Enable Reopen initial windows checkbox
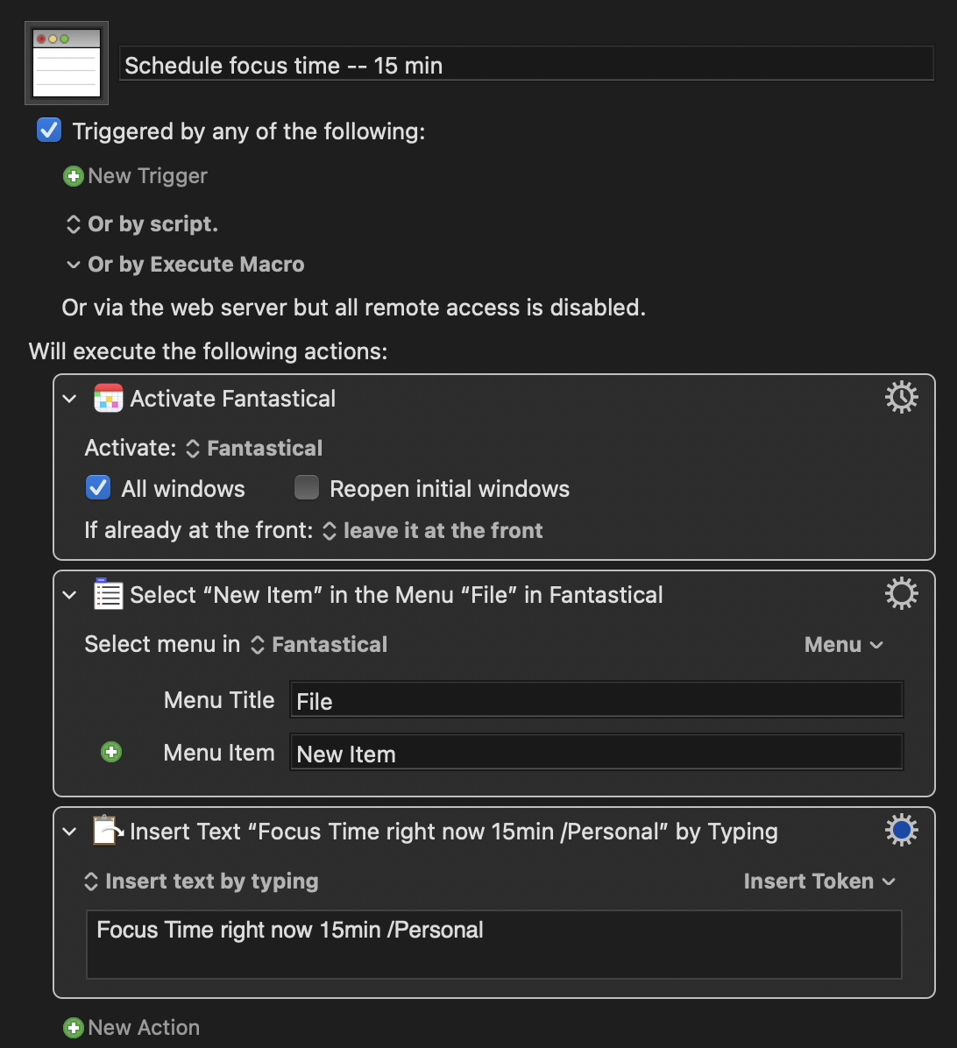Viewport: 957px width, 1048px height. (307, 488)
